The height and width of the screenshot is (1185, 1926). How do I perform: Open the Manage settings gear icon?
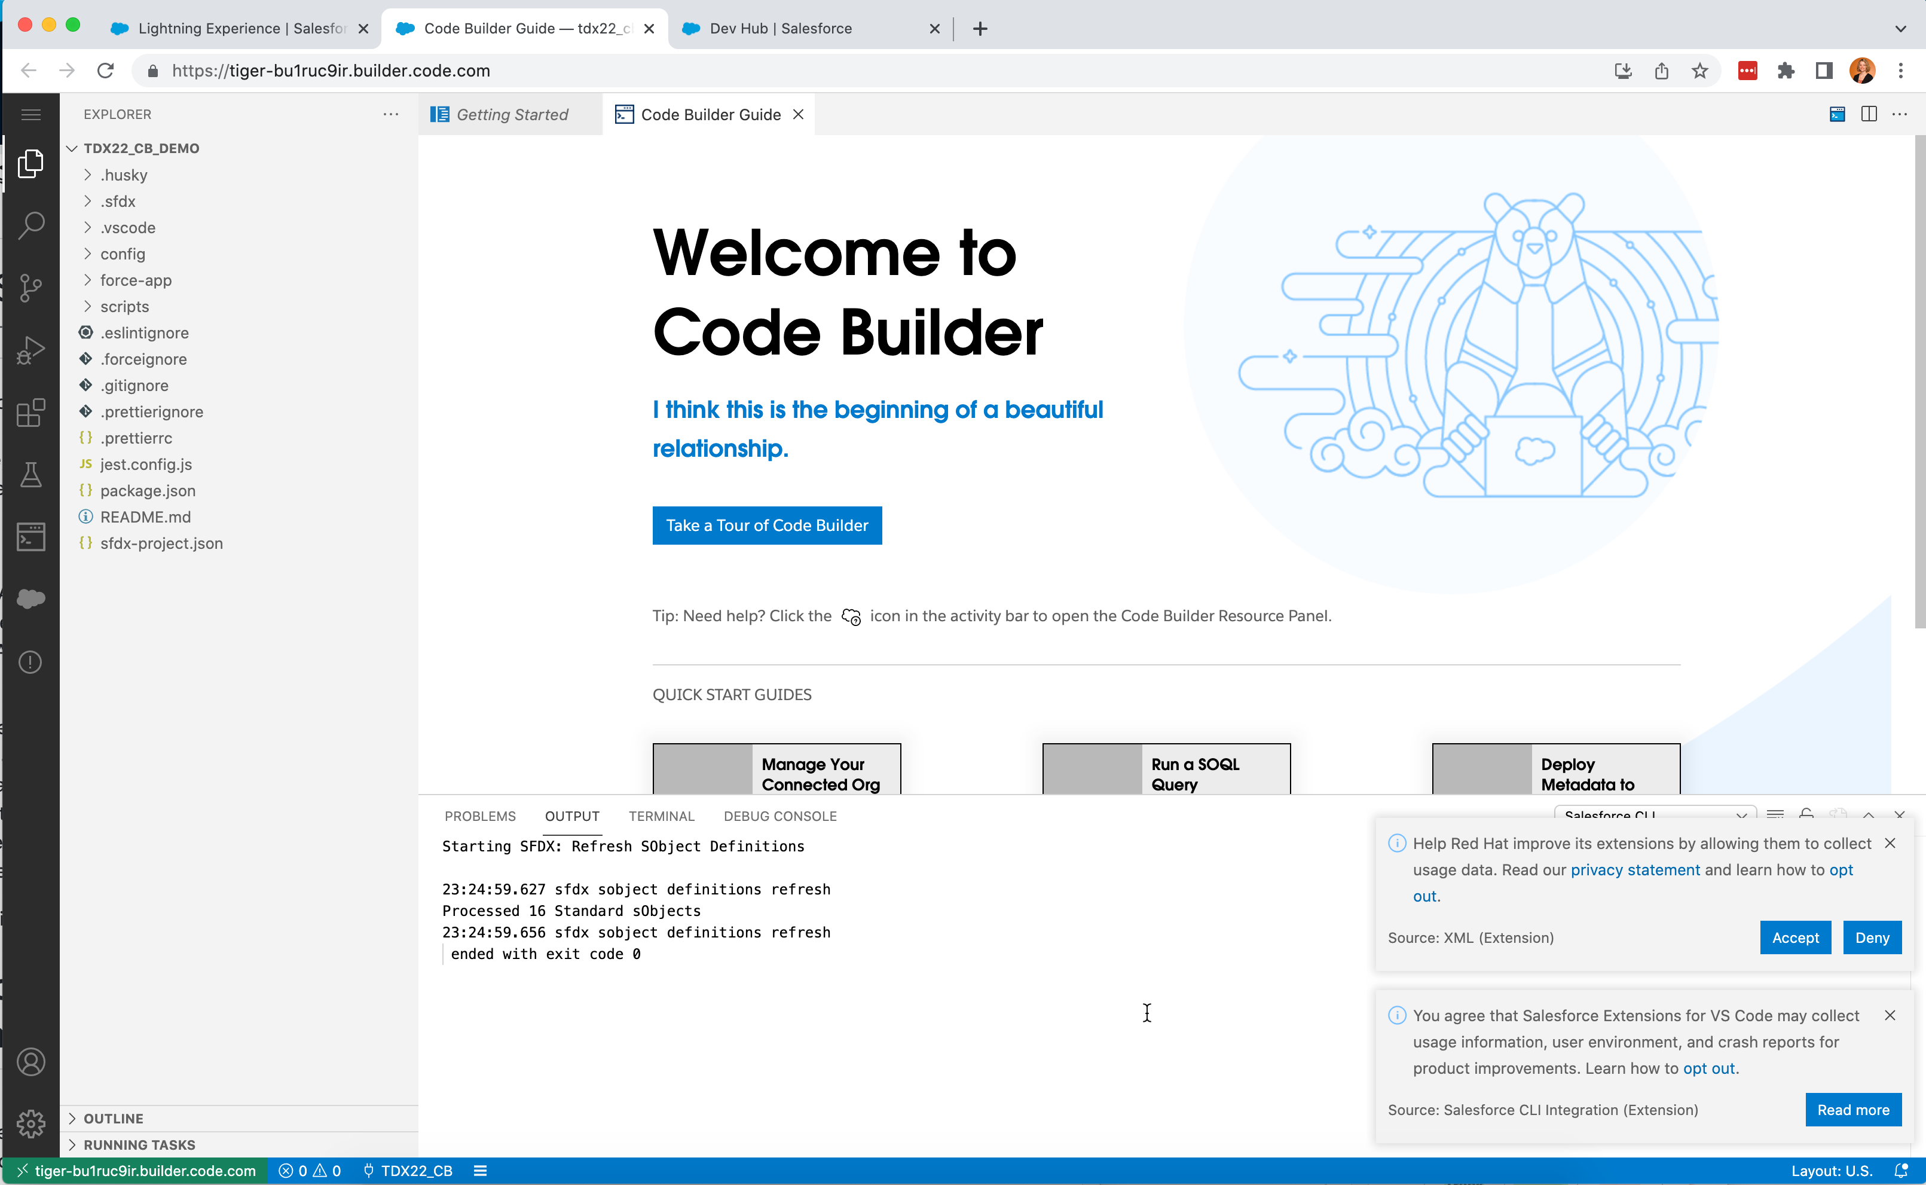[31, 1124]
